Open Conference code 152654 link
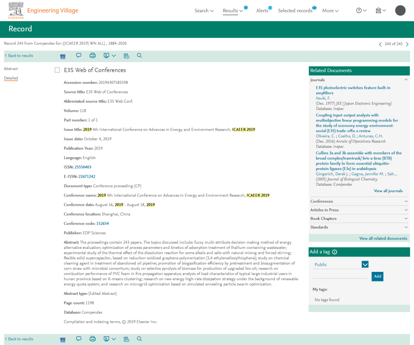The width and height of the screenshot is (414, 345). click(x=102, y=223)
